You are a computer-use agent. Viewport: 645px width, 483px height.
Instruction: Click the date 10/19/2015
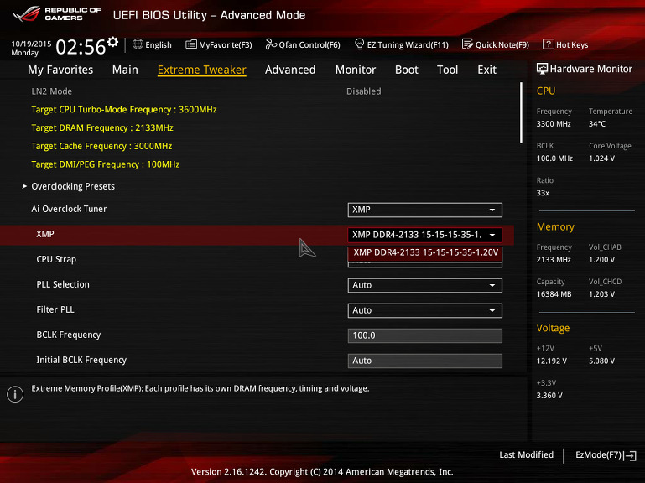click(31, 44)
